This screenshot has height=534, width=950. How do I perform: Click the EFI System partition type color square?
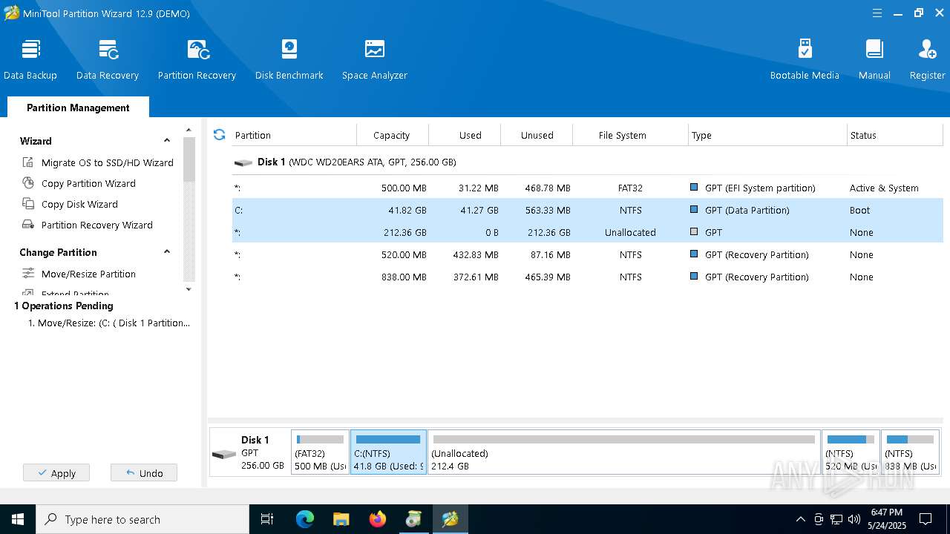694,188
